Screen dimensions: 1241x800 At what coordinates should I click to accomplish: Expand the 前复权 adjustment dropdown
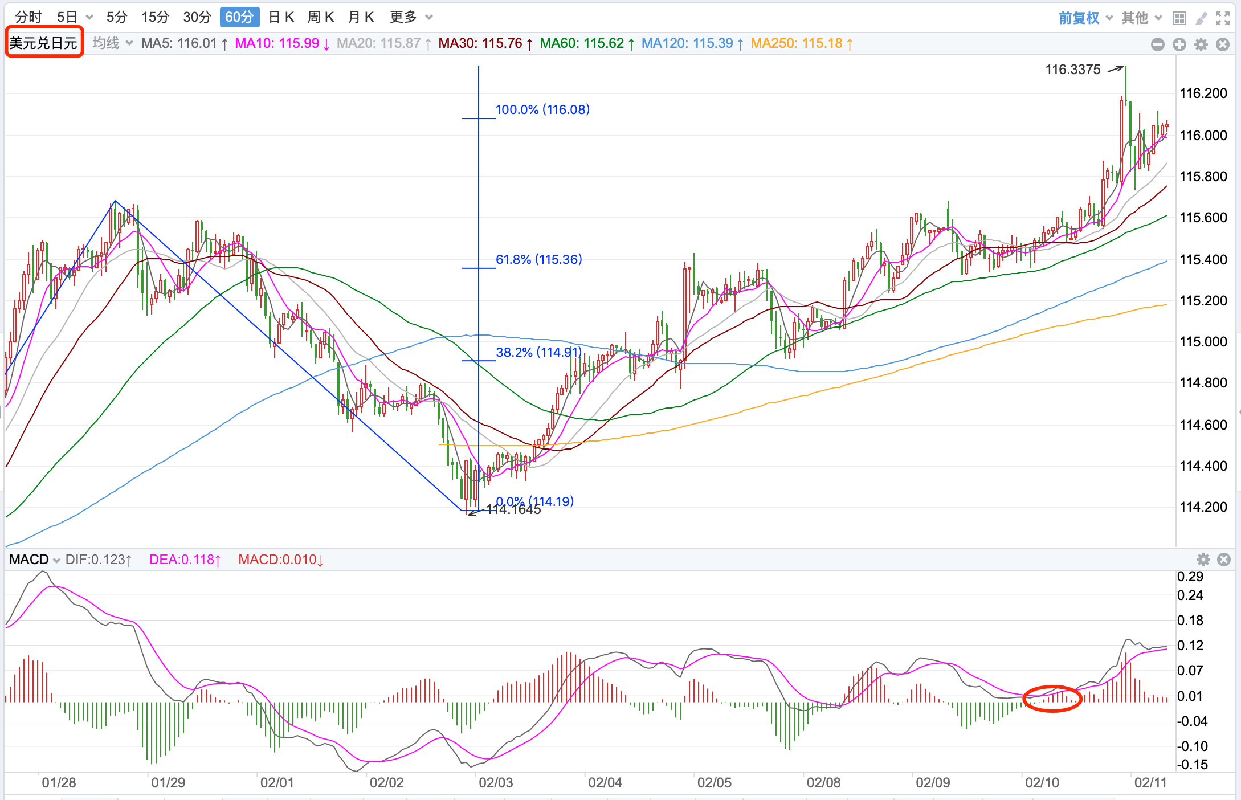coord(1085,18)
